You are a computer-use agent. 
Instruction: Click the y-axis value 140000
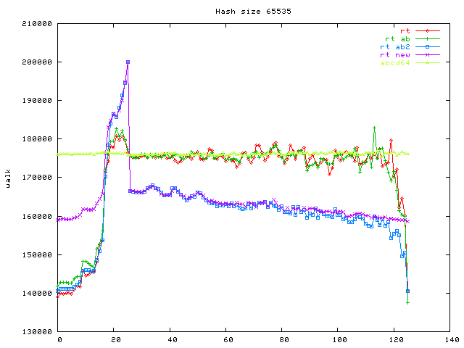pos(37,294)
